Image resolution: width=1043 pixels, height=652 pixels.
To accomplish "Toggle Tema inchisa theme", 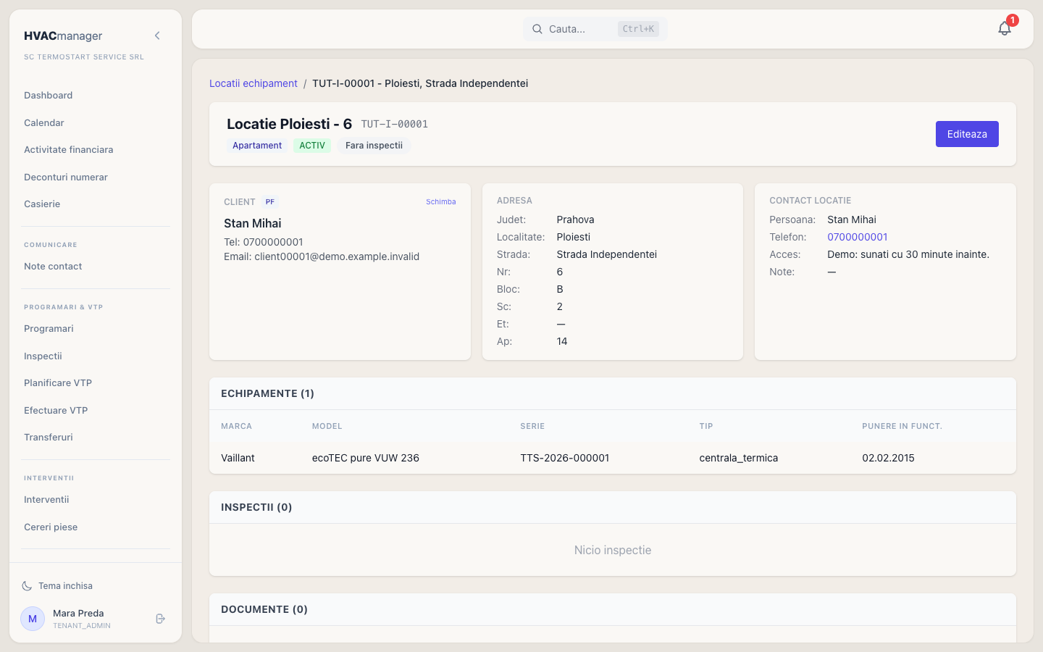I will click(58, 586).
